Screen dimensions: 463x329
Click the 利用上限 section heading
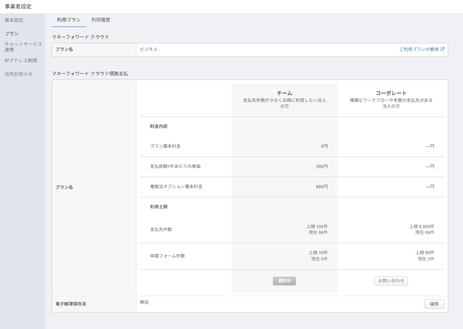(159, 207)
